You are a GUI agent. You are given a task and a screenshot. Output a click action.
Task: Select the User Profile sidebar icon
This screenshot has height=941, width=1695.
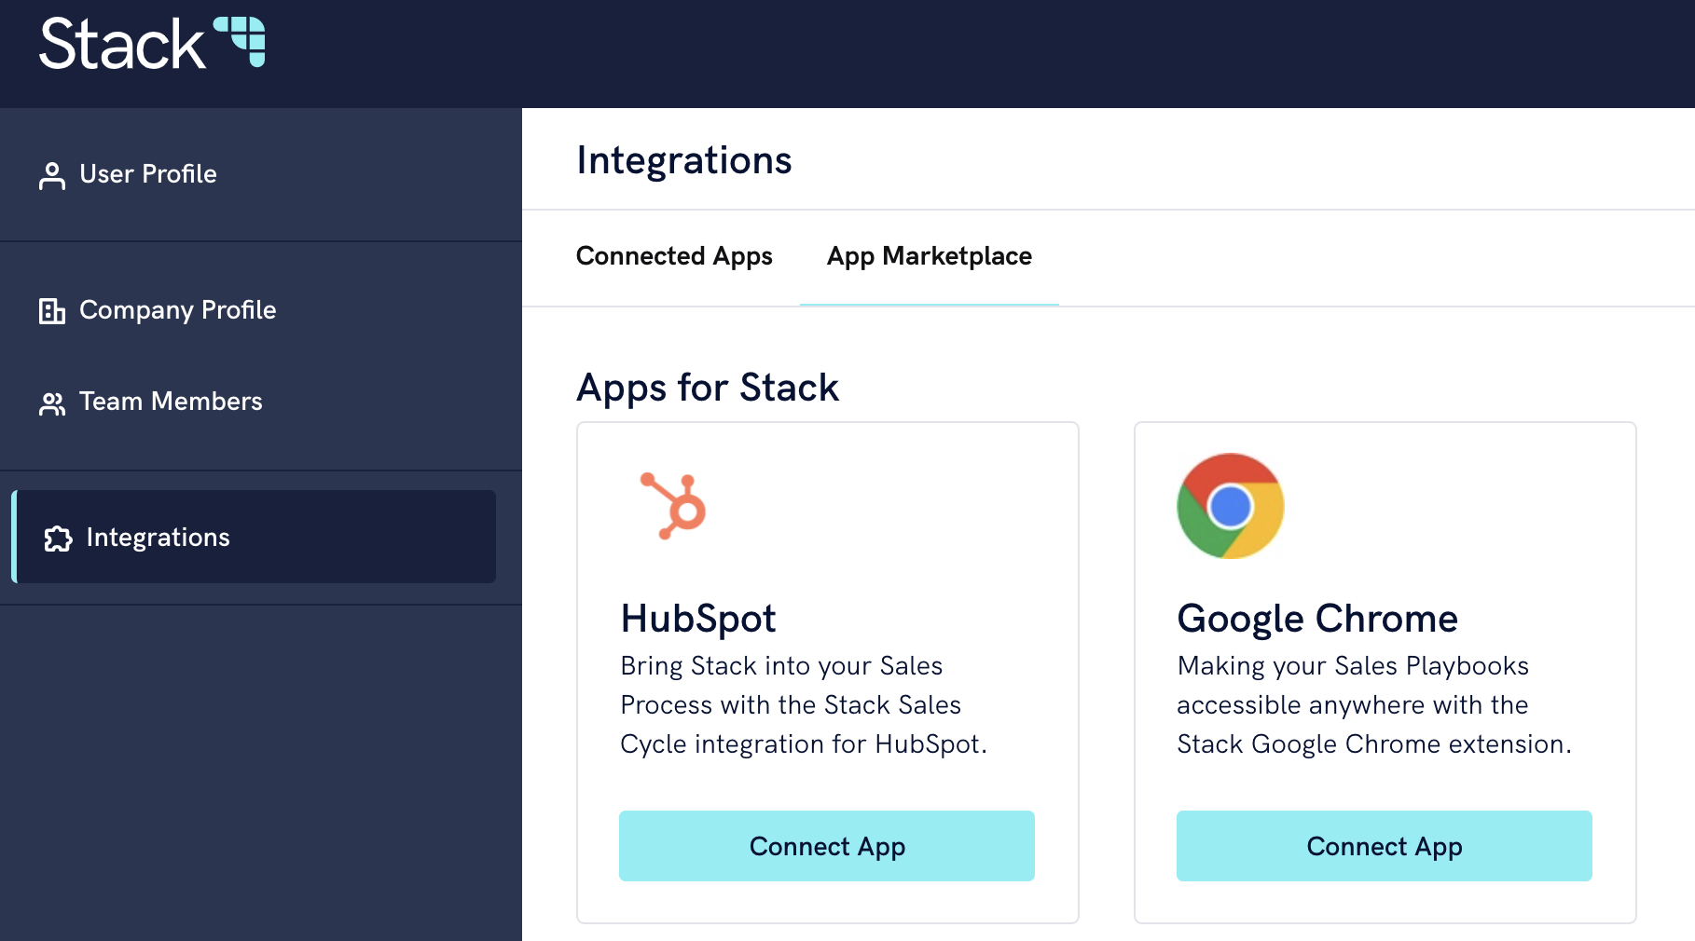pos(52,173)
